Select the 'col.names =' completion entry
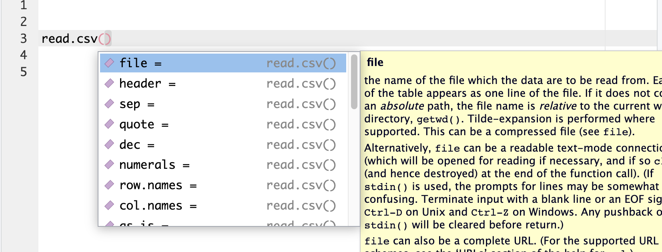 (x=223, y=205)
